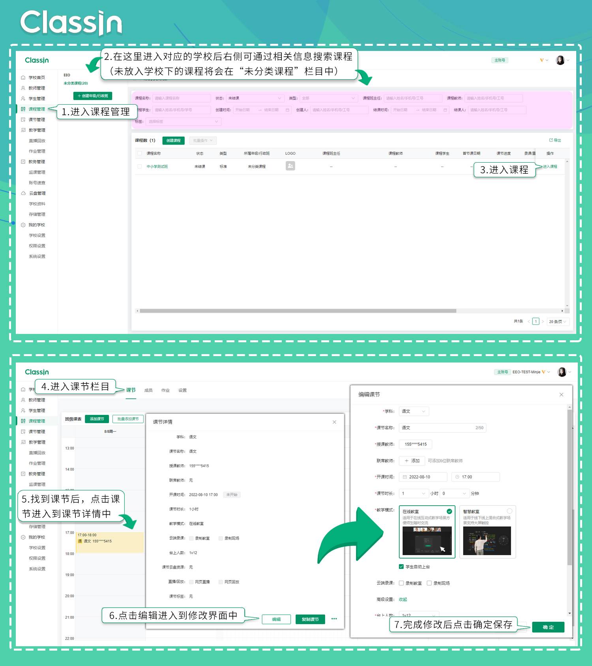
Task: Click the green 创建课程 button
Action: (x=174, y=141)
